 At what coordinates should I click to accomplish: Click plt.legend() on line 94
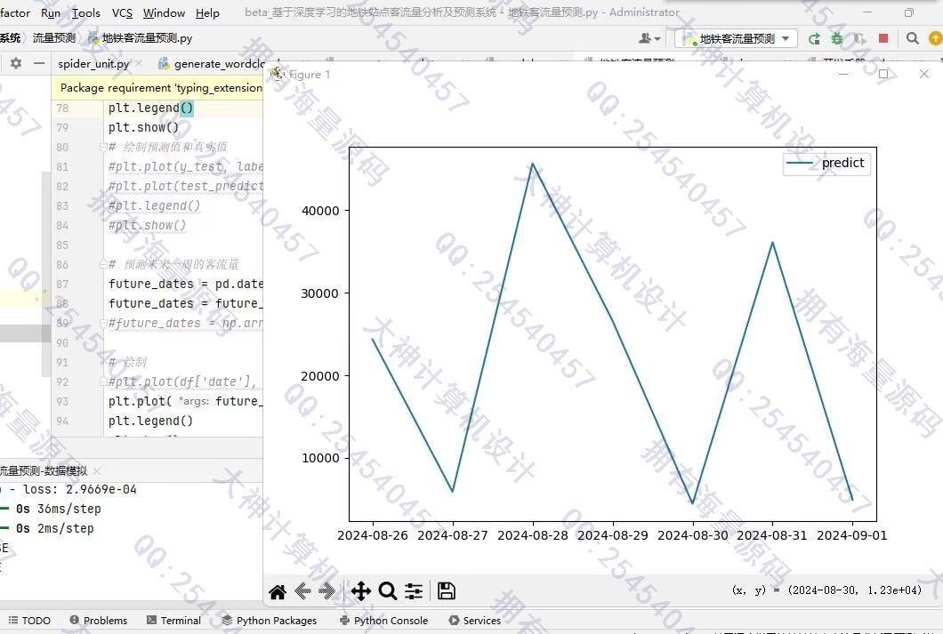(x=151, y=421)
